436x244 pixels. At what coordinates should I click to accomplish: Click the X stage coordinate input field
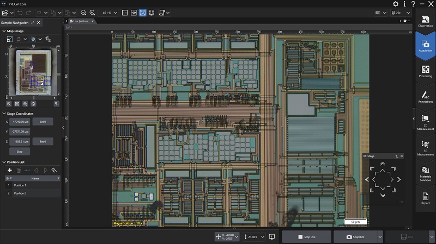(20, 122)
